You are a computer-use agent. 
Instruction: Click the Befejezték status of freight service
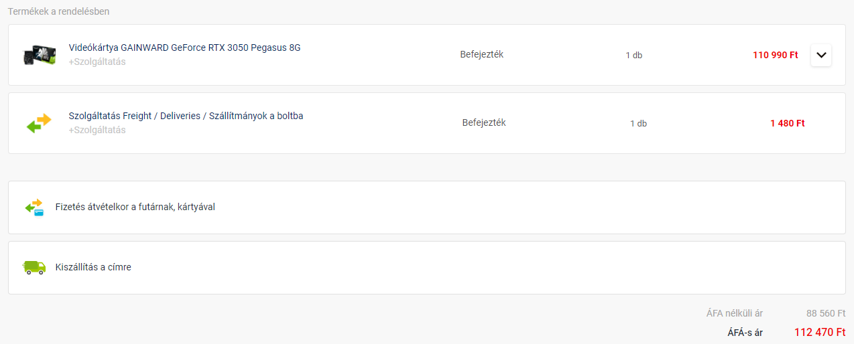(x=483, y=123)
